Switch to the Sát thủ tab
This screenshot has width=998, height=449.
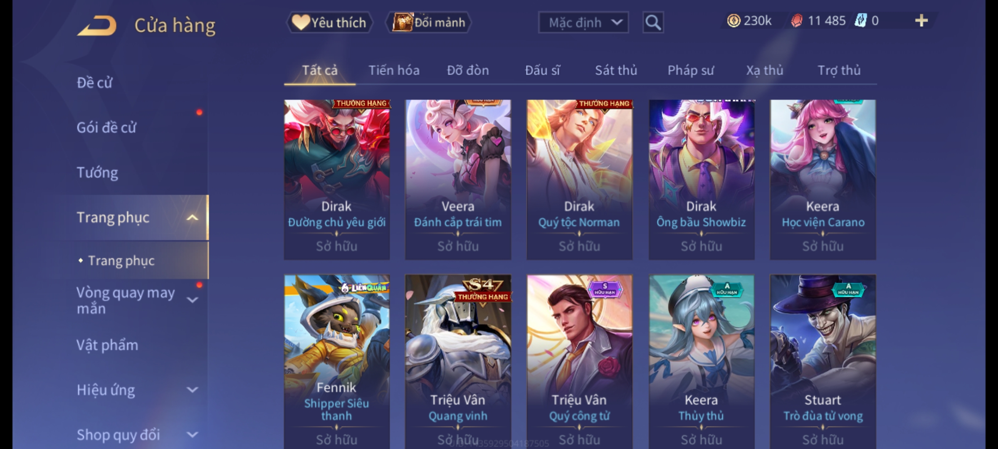[616, 70]
